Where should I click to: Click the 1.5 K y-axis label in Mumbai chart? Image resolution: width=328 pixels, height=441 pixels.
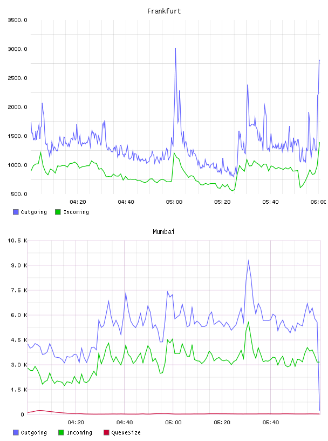19,390
